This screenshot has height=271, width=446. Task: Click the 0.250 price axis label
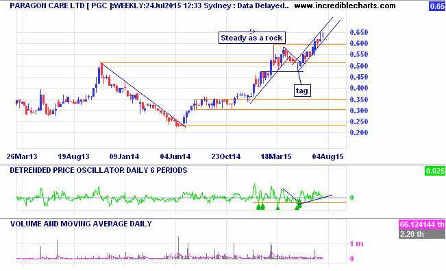click(359, 122)
